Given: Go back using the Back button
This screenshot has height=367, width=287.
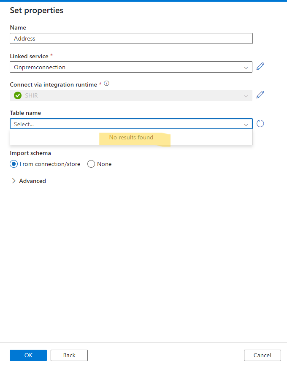Looking at the screenshot, I should 69,355.
